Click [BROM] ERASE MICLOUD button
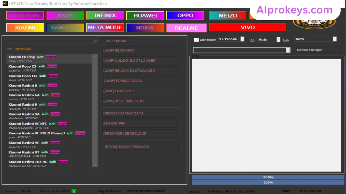Viewport: 346px width, 194px height. (140, 133)
